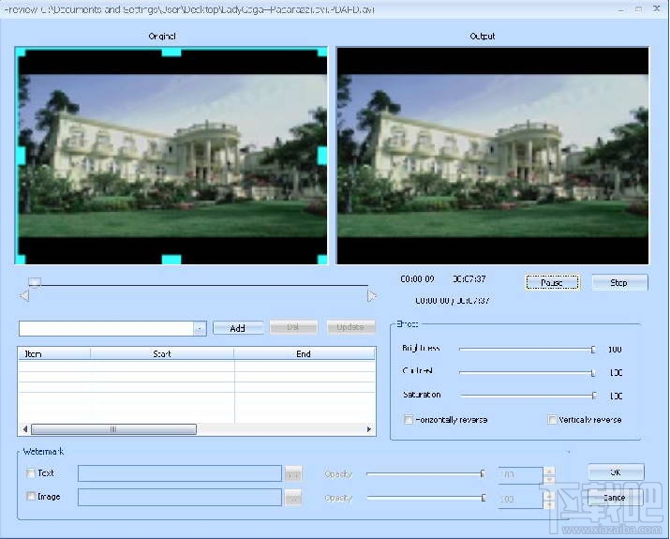Enable the Text watermark checkbox
Image resolution: width=670 pixels, height=539 pixels.
point(31,473)
